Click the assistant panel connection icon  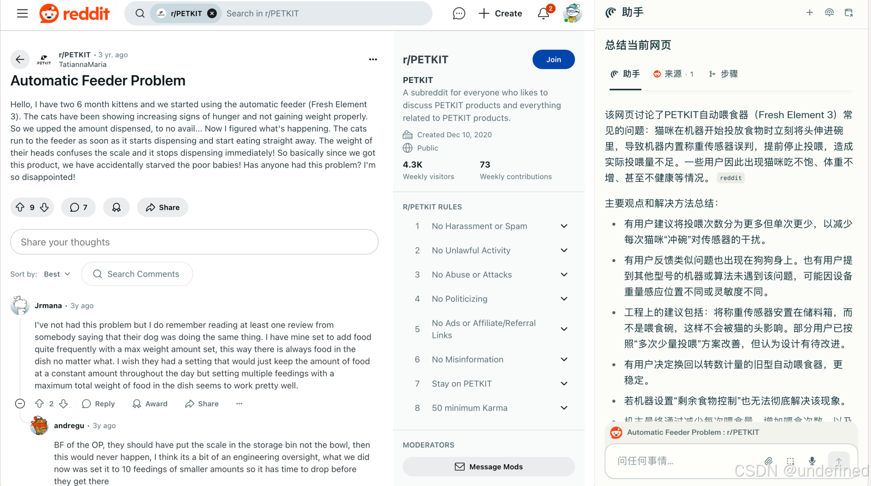[x=829, y=13]
